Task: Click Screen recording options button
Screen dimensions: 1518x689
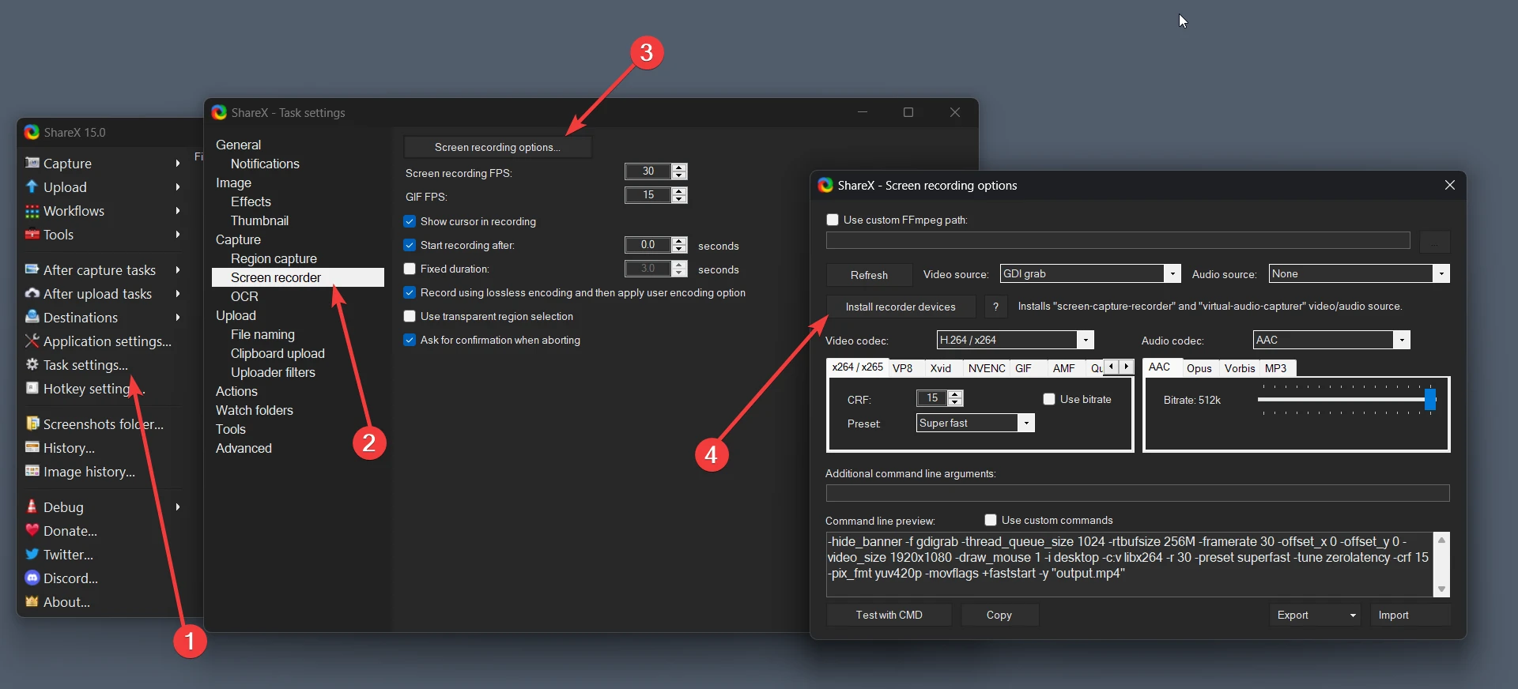Action: pos(497,147)
